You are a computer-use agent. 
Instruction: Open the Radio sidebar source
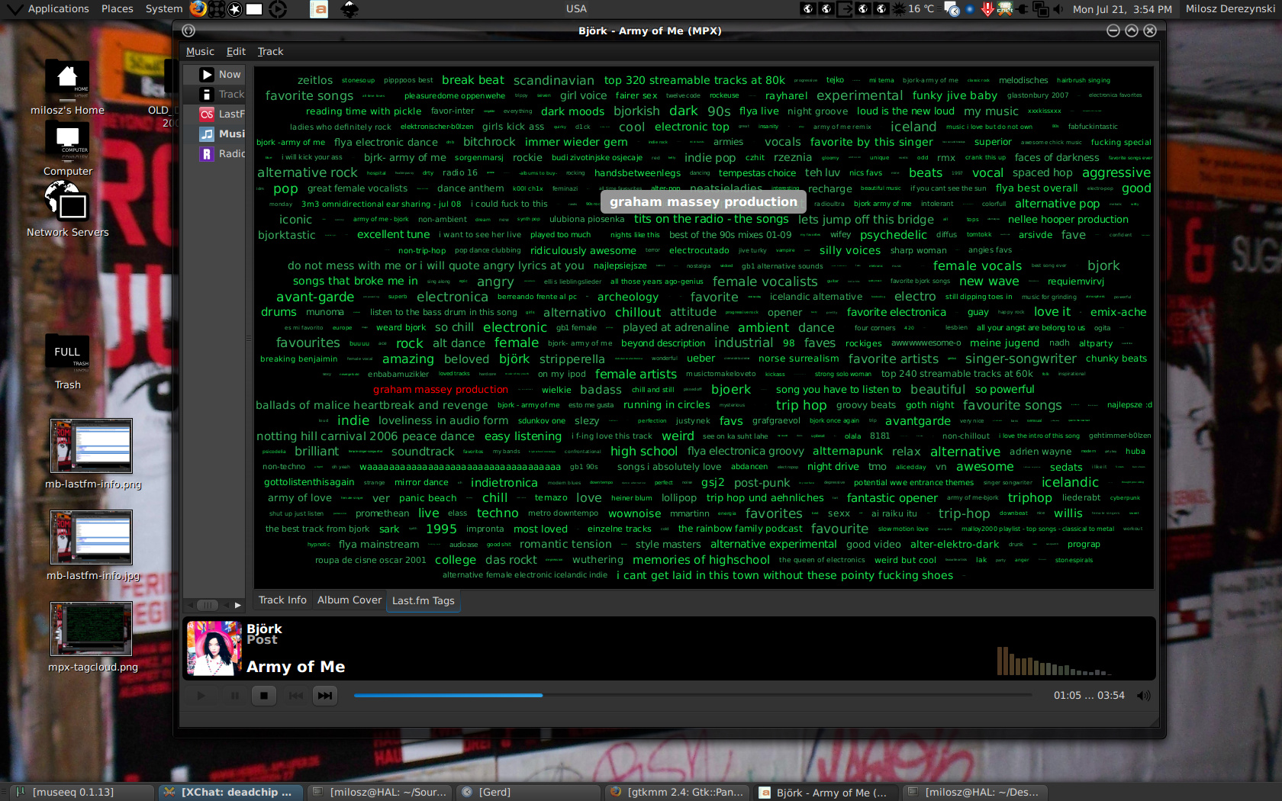[x=214, y=153]
